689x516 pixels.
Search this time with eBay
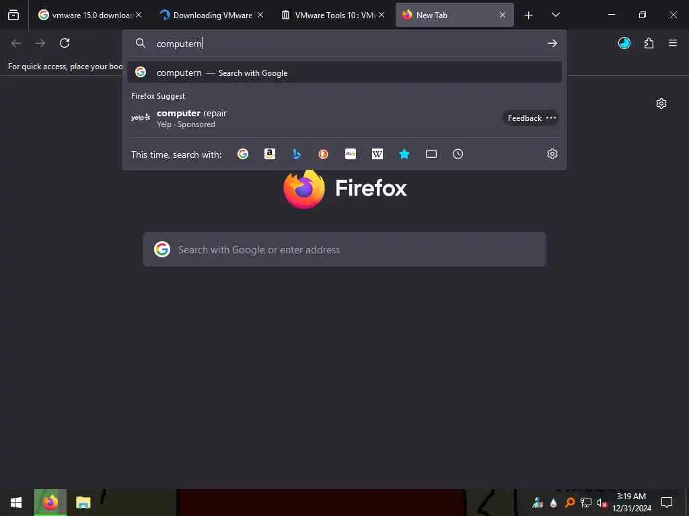coord(351,154)
